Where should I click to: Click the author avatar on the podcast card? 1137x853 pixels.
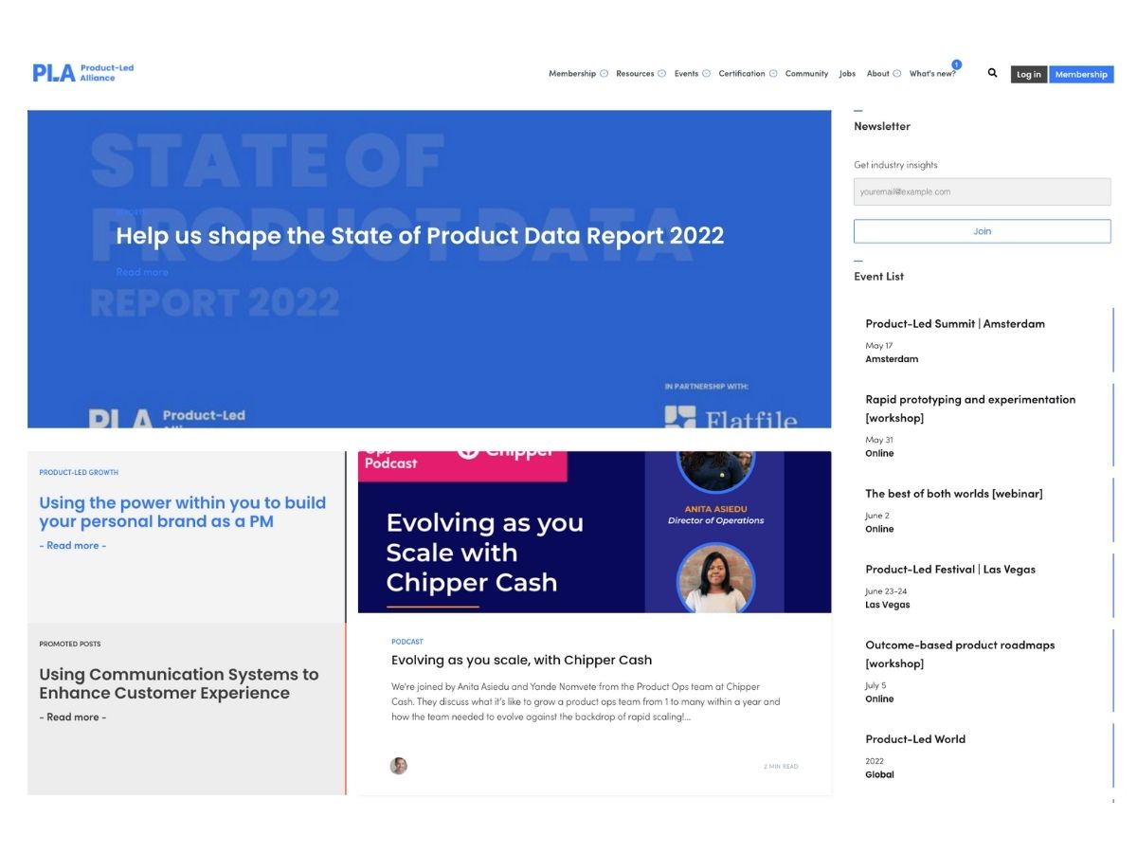coord(399,766)
